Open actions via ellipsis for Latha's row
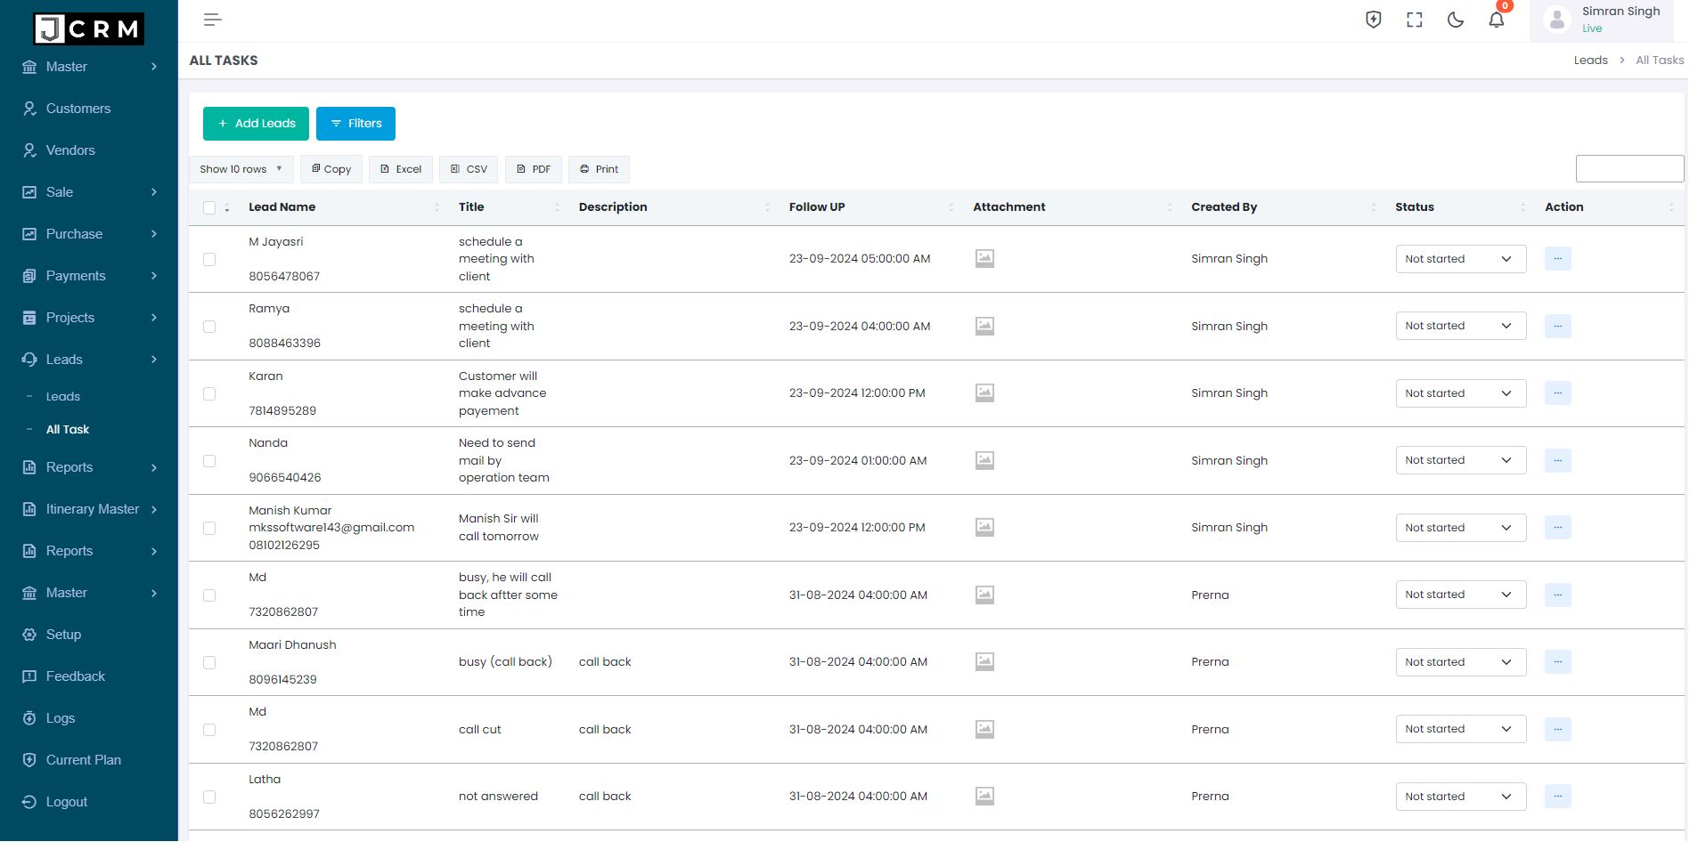 point(1557,797)
